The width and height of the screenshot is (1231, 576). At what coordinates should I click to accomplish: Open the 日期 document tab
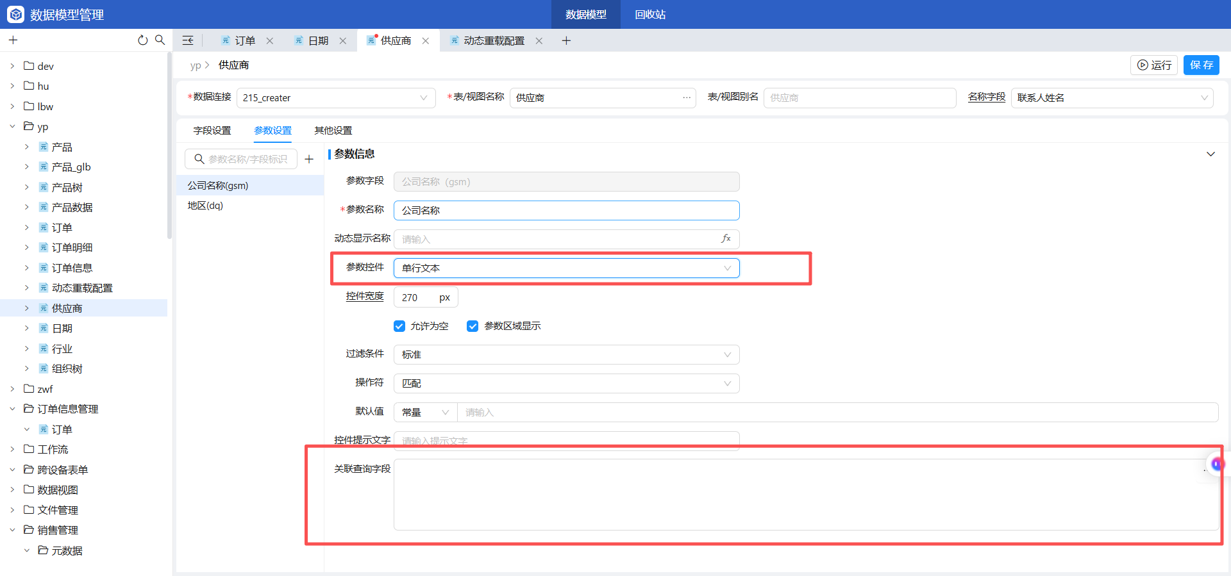(x=319, y=41)
